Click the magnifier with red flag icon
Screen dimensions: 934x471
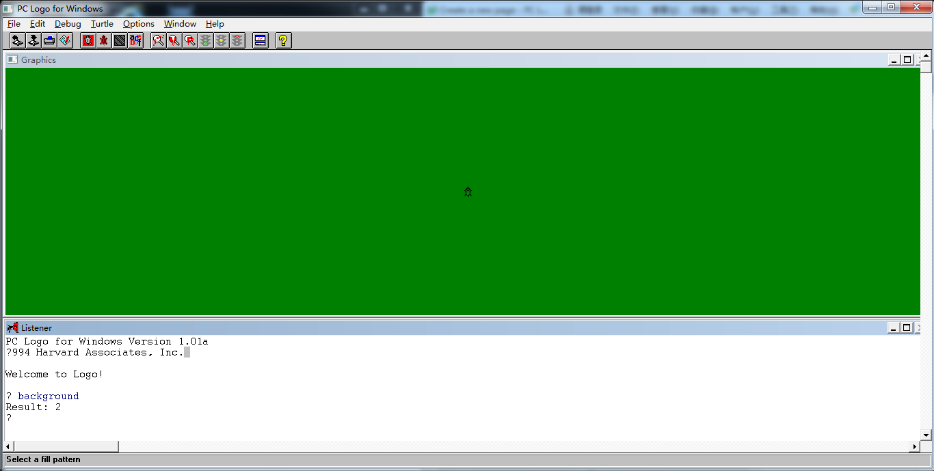(x=190, y=40)
